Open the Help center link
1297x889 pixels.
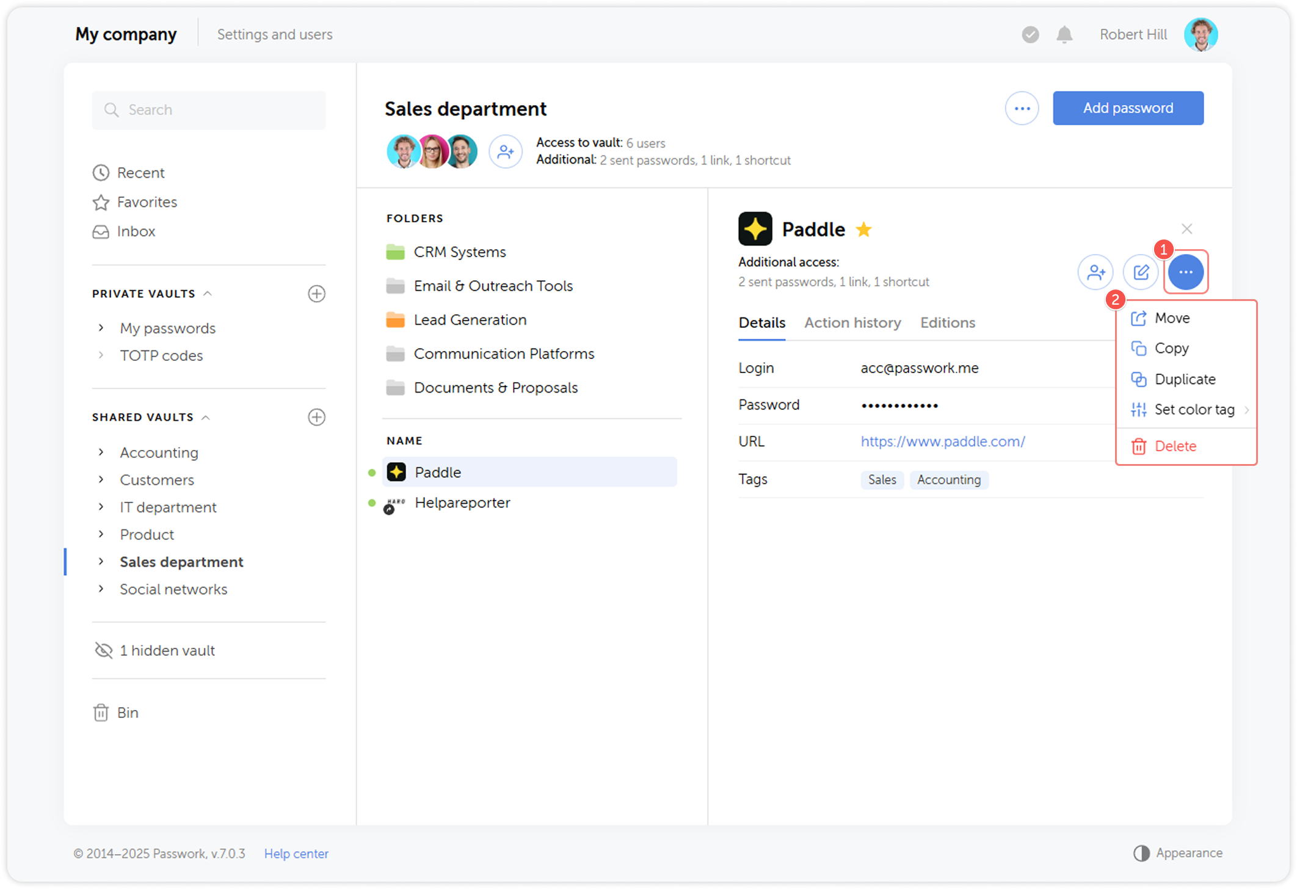(296, 853)
